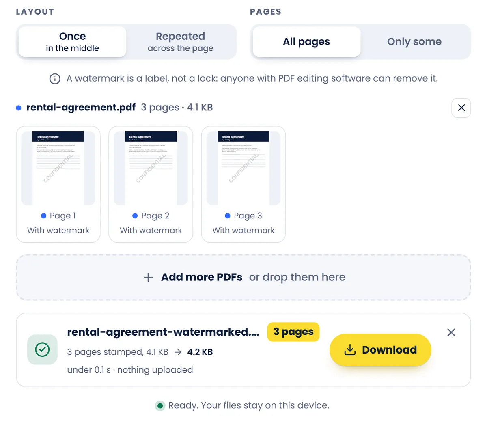Click the 'Page 3' label
Image resolution: width=487 pixels, height=429 pixels.
click(x=248, y=216)
